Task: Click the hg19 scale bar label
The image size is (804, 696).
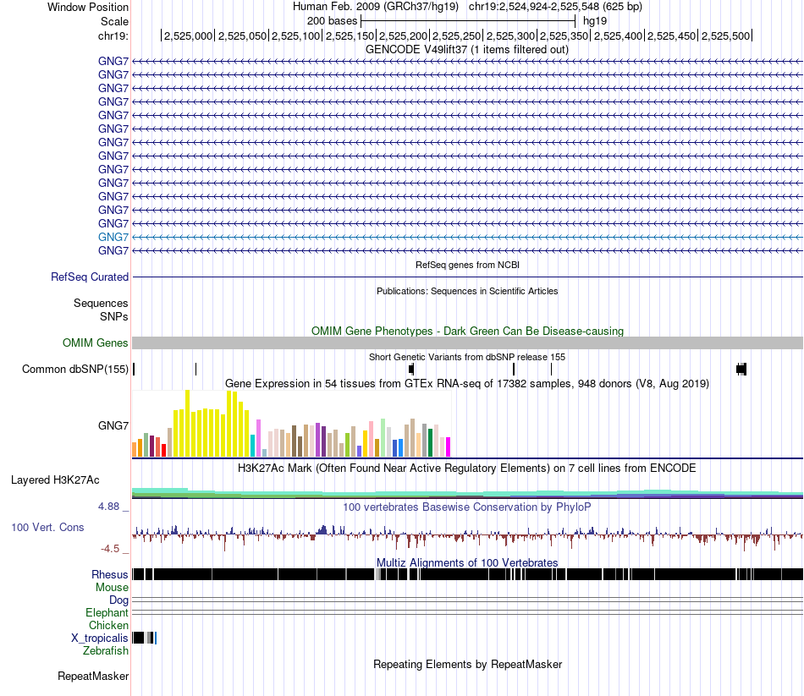Action: coord(595,21)
